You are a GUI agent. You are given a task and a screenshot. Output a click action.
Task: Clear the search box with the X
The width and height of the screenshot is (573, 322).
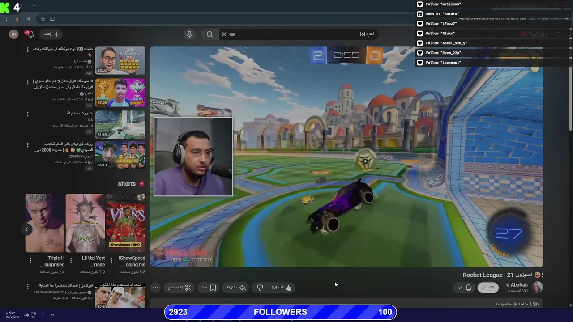[x=224, y=34]
